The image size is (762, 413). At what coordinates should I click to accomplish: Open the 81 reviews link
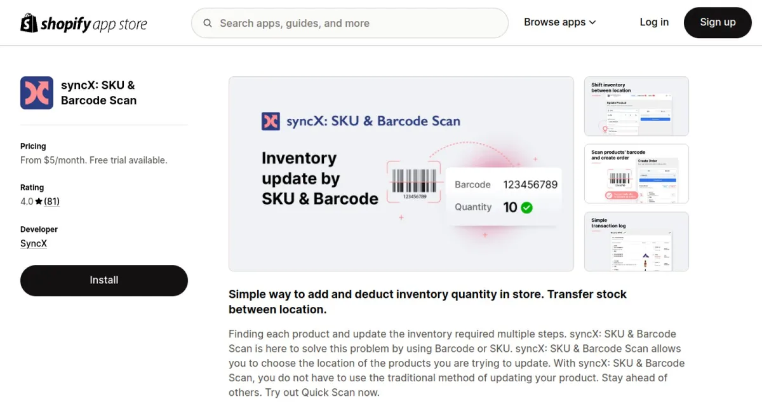[x=51, y=201]
